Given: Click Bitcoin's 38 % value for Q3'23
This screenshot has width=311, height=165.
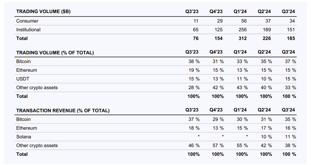Looking at the screenshot, I should 194,61.
